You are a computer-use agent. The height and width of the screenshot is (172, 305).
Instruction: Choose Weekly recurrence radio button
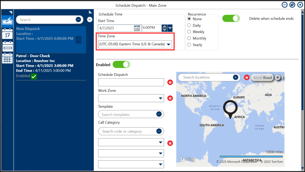pyautogui.click(x=189, y=32)
